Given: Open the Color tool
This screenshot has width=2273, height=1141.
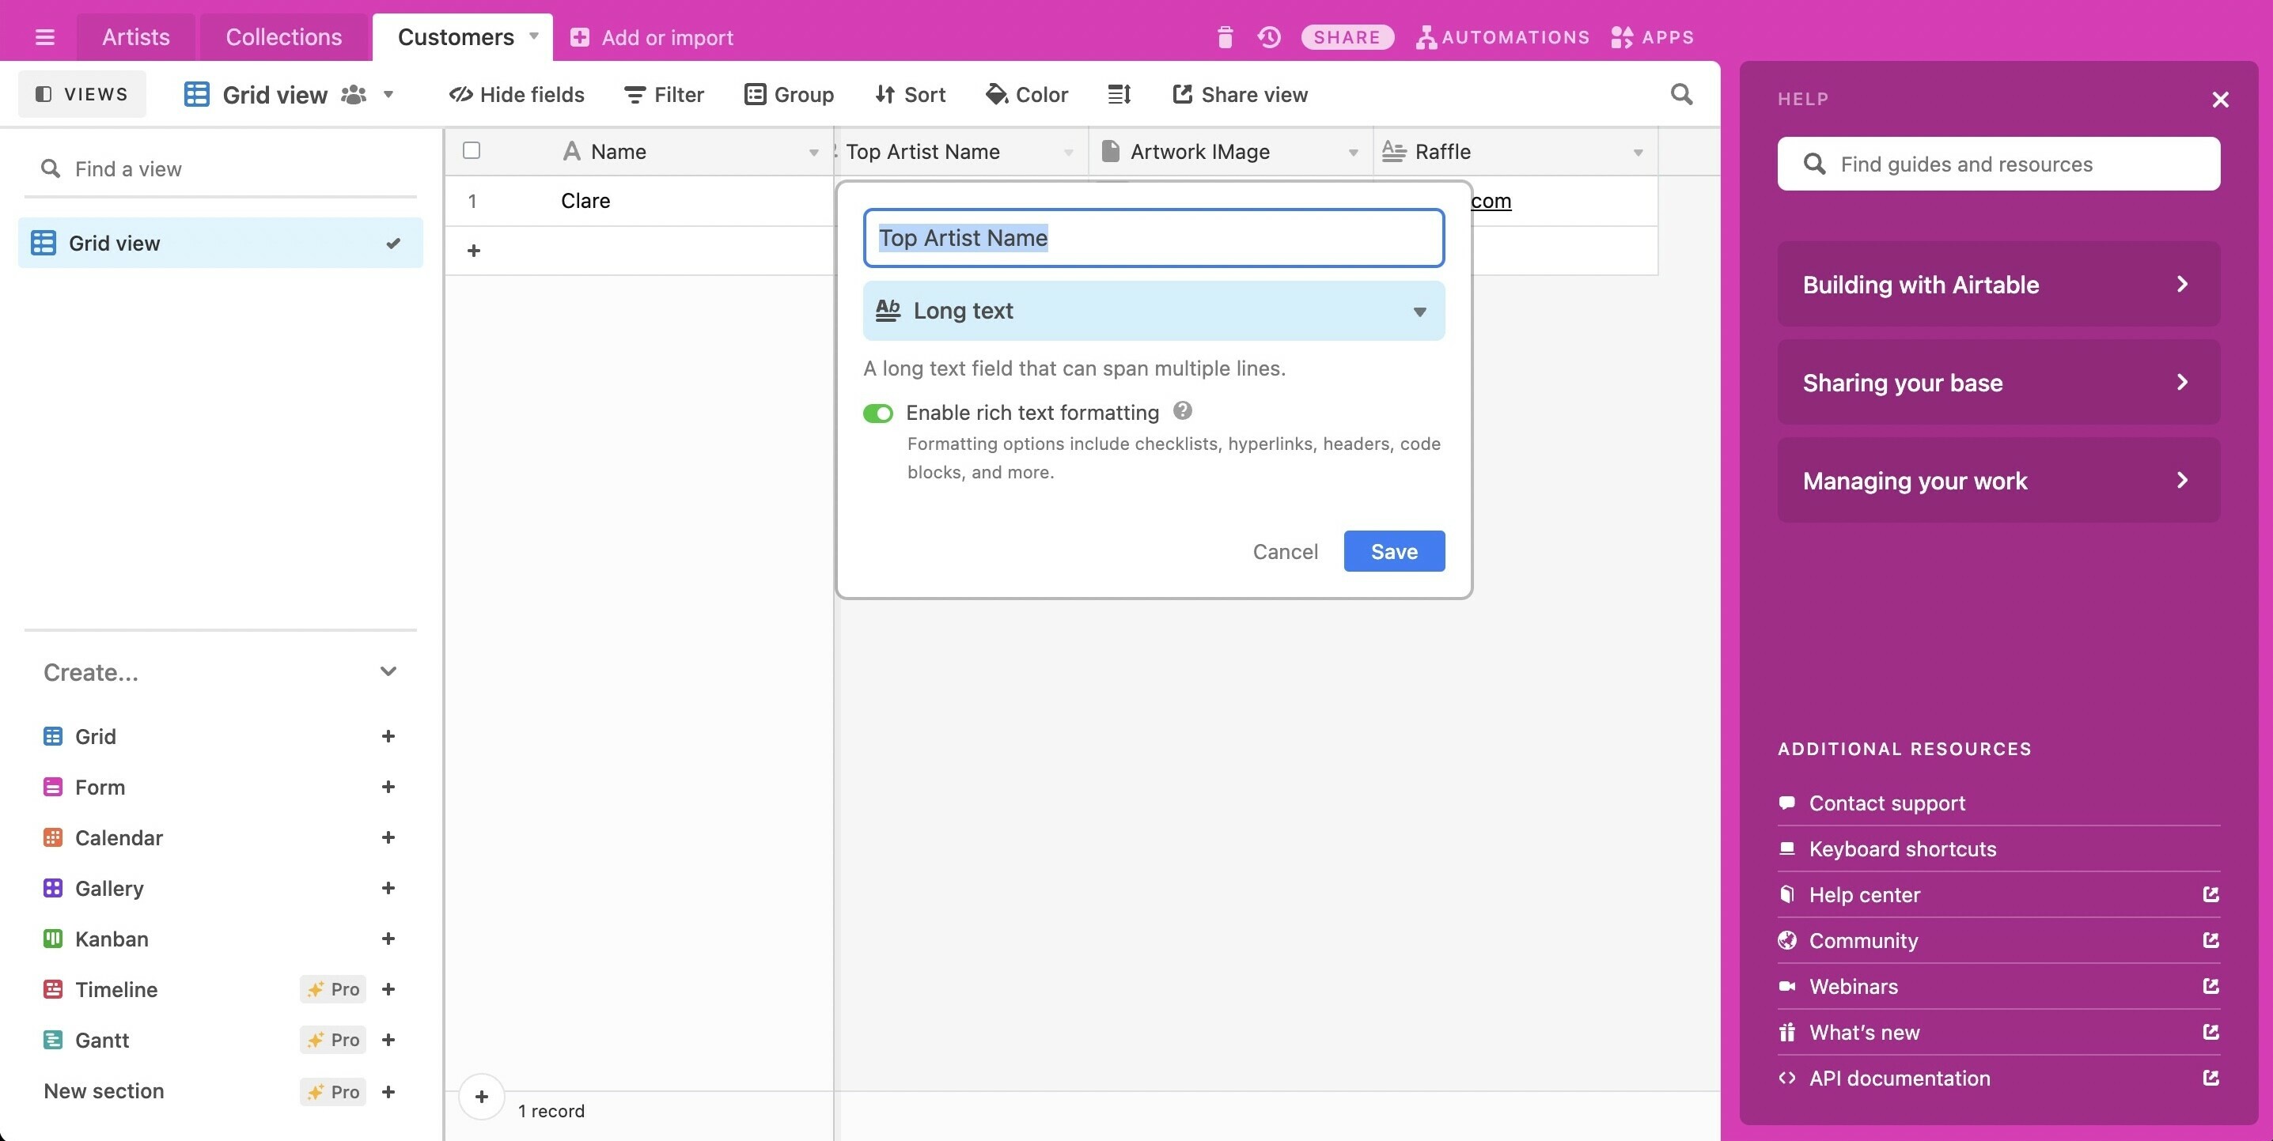Looking at the screenshot, I should [1027, 94].
